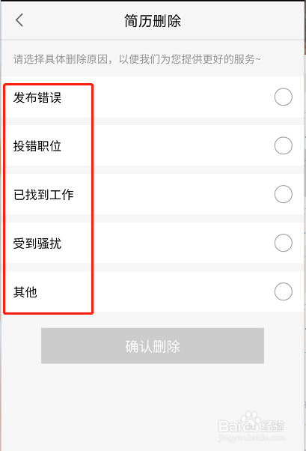Go back using the top-left arrow
The height and width of the screenshot is (451, 306).
[x=19, y=20]
